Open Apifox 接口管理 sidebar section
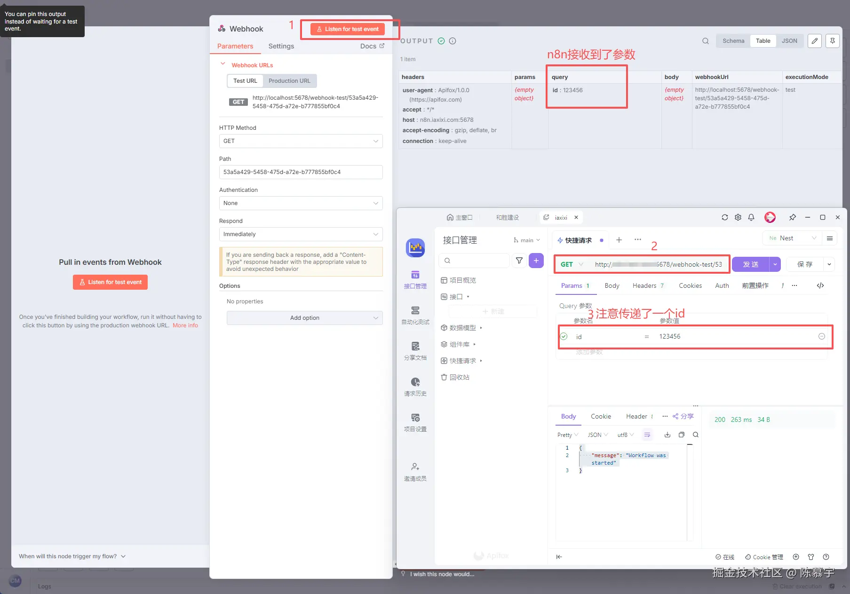This screenshot has width=850, height=594. point(415,280)
